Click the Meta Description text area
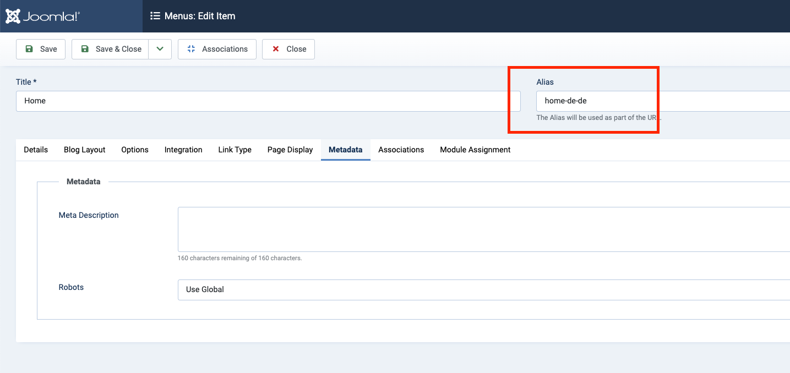The width and height of the screenshot is (790, 373). click(x=483, y=229)
